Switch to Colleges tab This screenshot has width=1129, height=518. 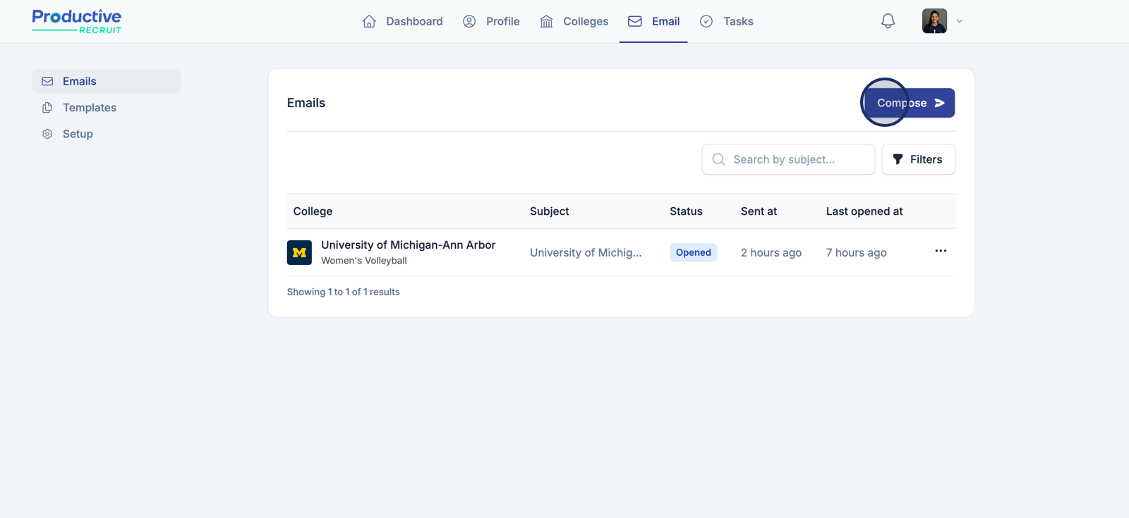point(574,21)
